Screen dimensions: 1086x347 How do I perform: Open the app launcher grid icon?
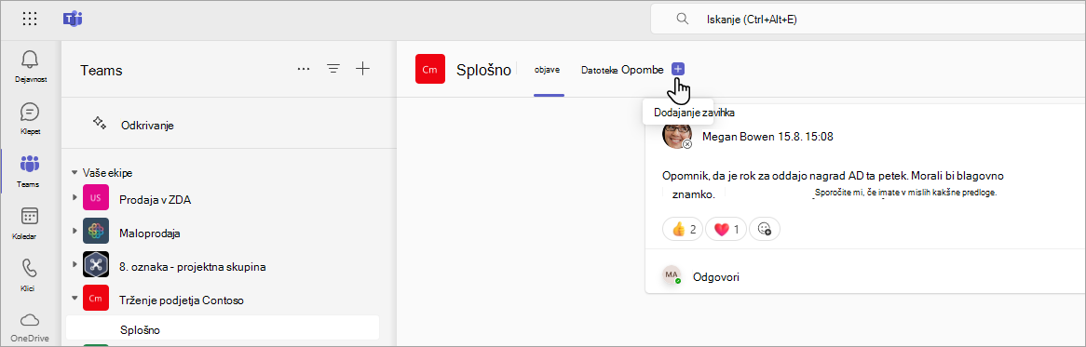point(30,19)
